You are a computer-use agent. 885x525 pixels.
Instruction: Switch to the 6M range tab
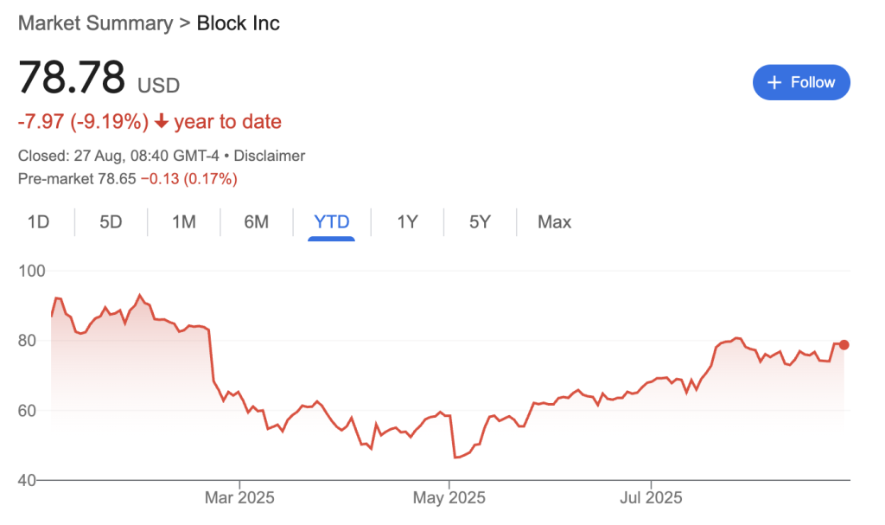256,222
